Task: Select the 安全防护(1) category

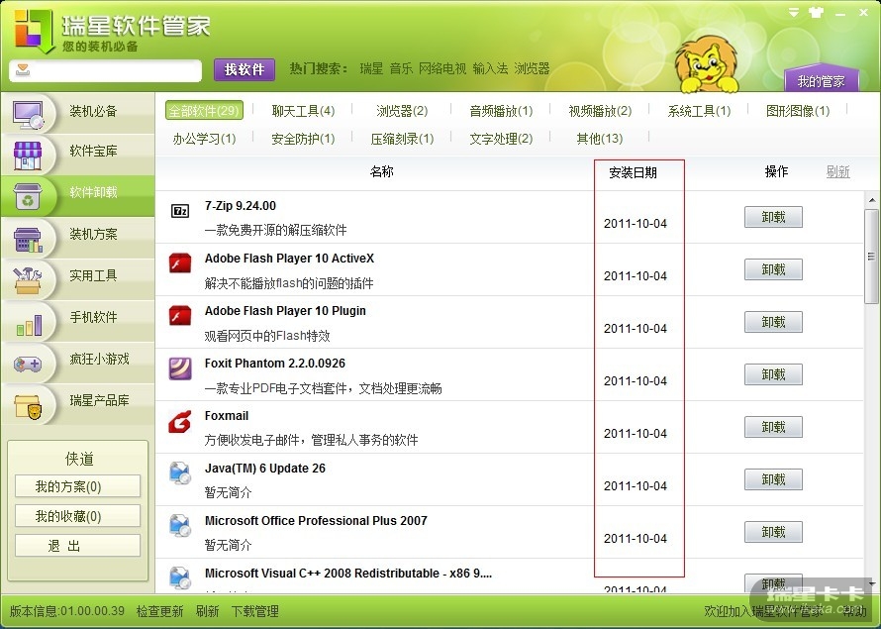Action: pyautogui.click(x=304, y=139)
